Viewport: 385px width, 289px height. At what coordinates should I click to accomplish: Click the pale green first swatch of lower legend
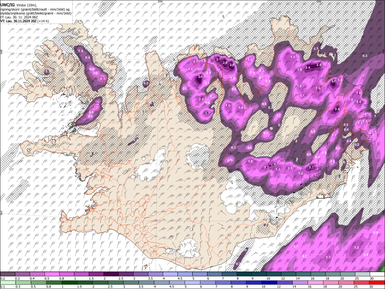(8, 283)
